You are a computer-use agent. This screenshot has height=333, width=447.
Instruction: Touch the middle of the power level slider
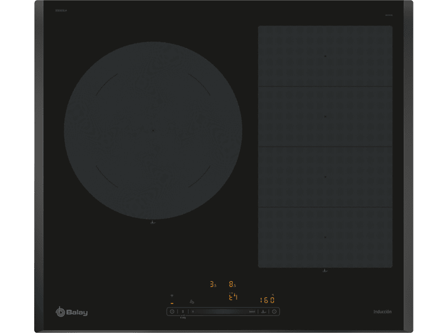tap(222, 311)
